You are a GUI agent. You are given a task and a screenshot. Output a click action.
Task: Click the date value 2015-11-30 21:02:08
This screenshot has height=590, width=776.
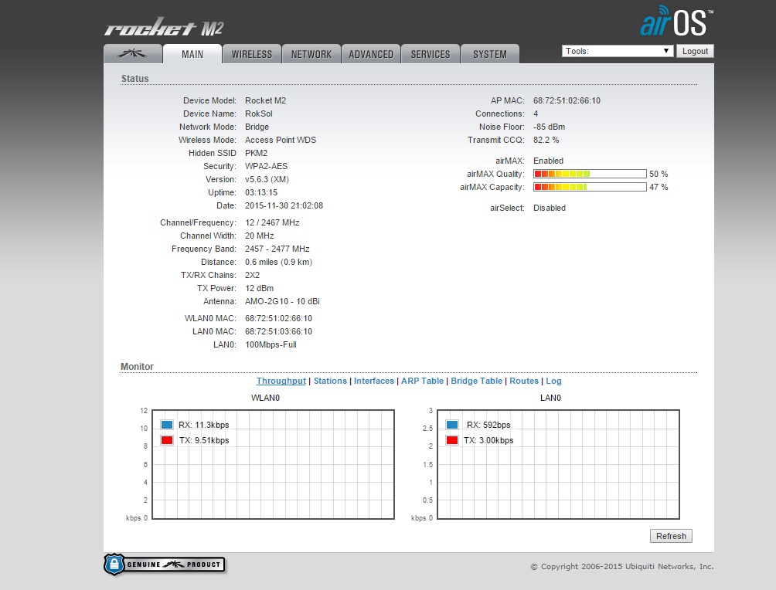pos(284,205)
